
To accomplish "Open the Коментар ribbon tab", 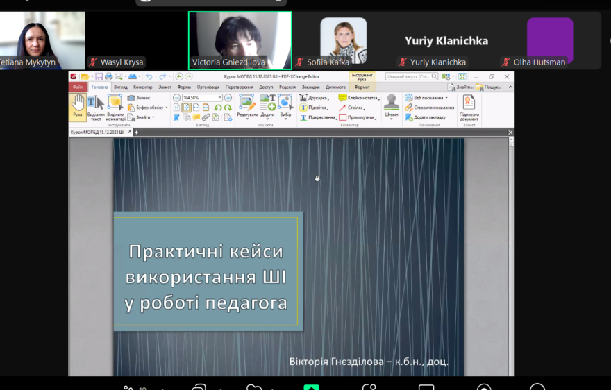I will [142, 87].
